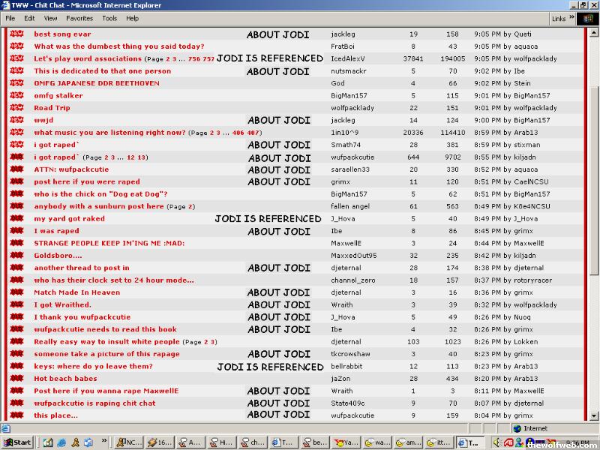
Task: Click the Internet Explorer icon in Quick Launch
Action: [61, 442]
